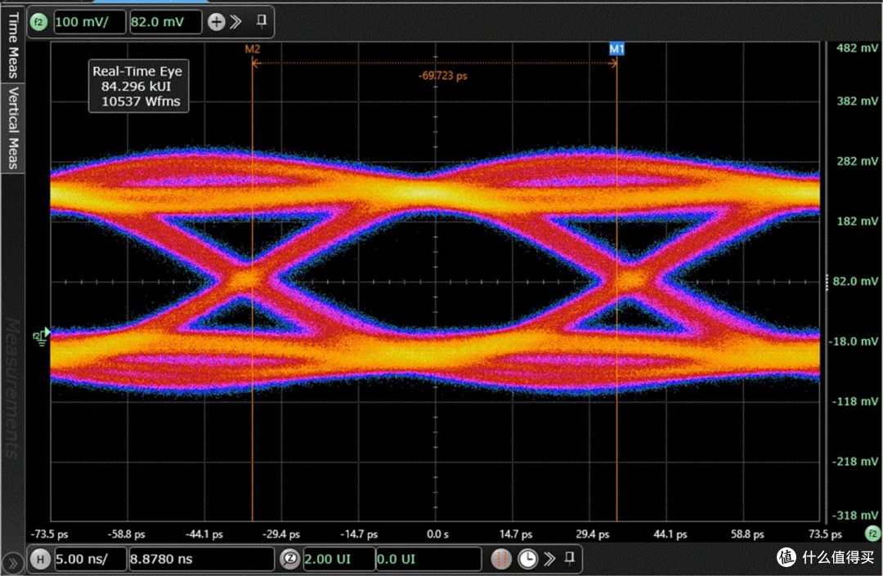Click the -69.723 ps delta readout
Image resolution: width=883 pixels, height=576 pixels.
click(442, 75)
